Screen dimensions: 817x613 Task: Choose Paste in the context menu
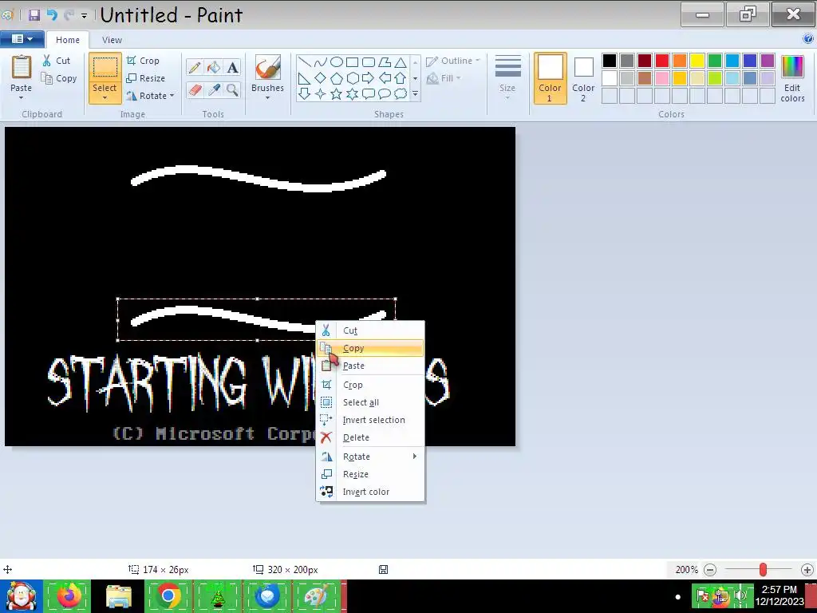[370, 366]
